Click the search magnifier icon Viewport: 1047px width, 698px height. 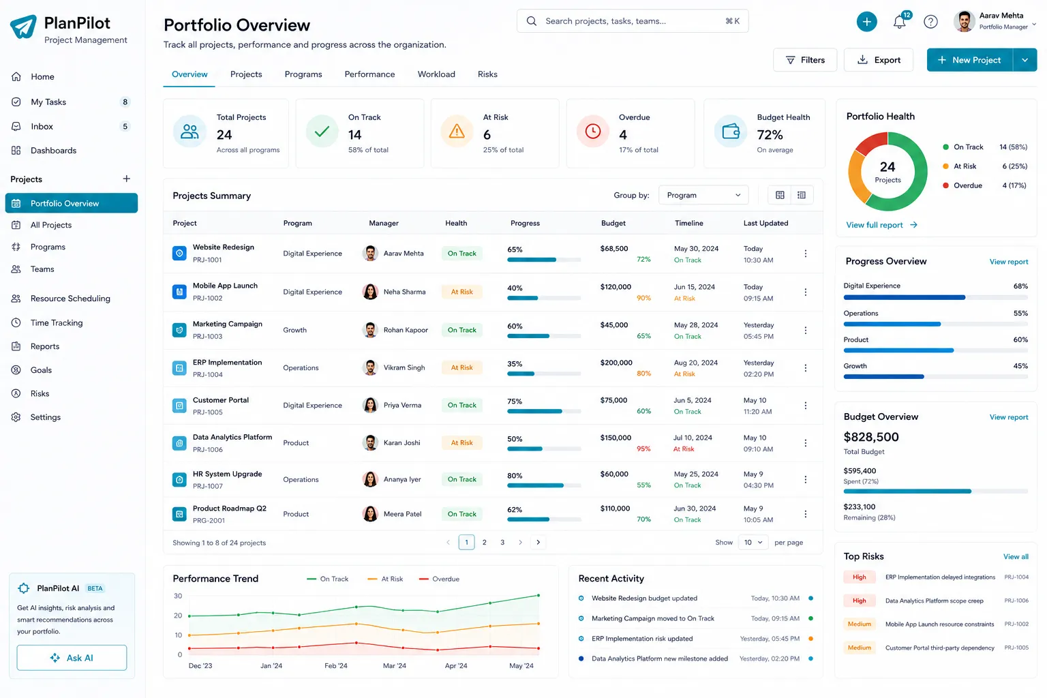pyautogui.click(x=532, y=21)
